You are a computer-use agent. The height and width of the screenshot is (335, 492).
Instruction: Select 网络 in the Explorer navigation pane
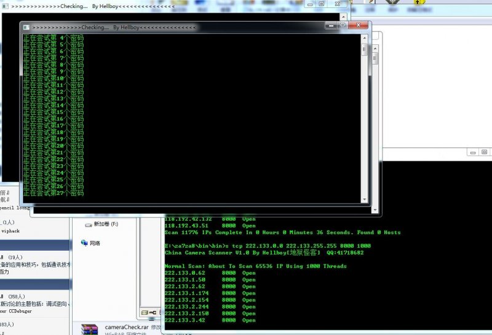click(90, 243)
